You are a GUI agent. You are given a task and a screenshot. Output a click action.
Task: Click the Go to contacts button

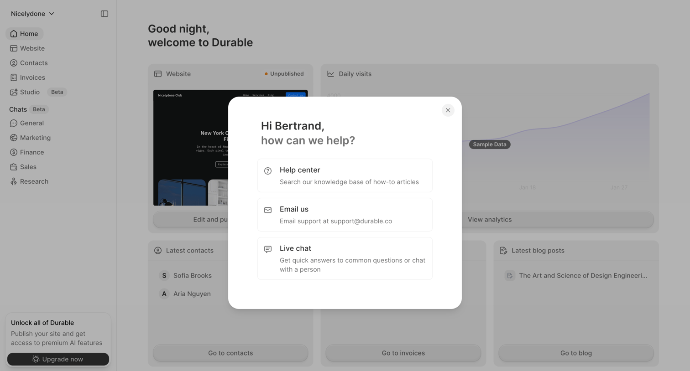pos(230,353)
